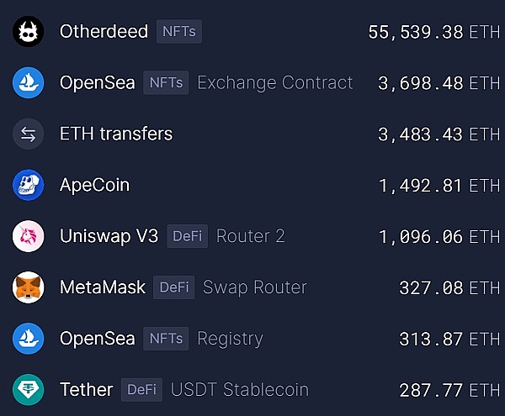Click the USDT Stablecoin label

(x=240, y=390)
